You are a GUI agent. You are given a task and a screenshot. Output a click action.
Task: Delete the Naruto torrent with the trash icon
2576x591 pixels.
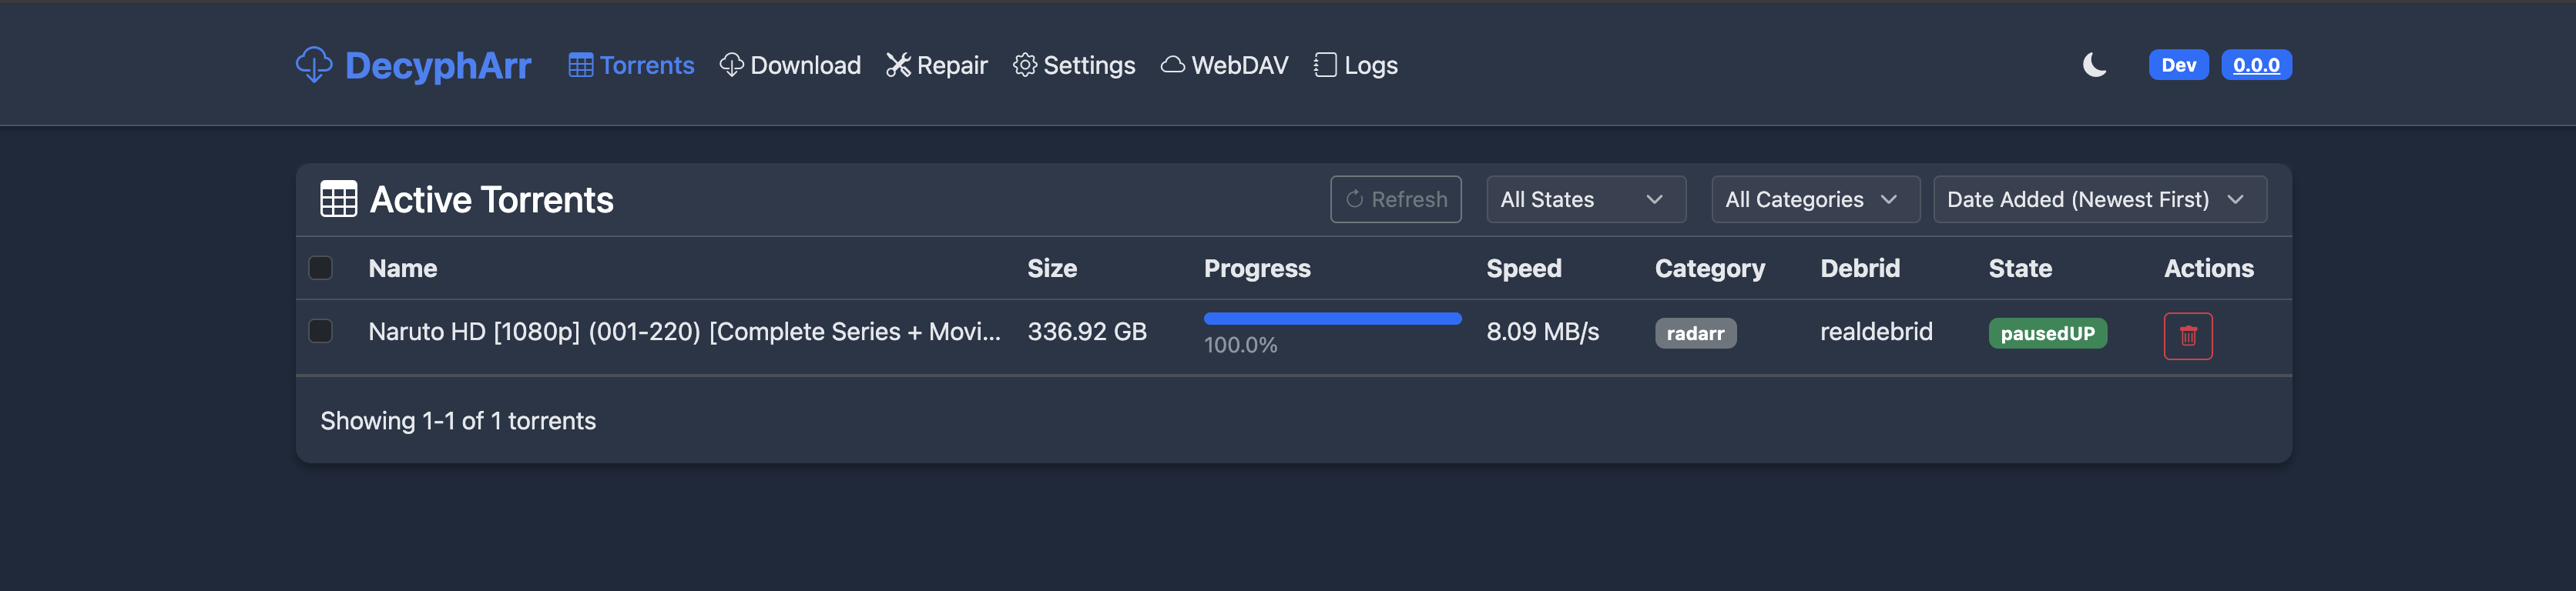pyautogui.click(x=2188, y=336)
